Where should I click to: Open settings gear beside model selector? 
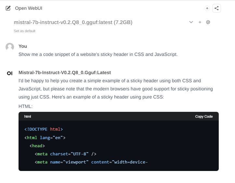(208, 22)
